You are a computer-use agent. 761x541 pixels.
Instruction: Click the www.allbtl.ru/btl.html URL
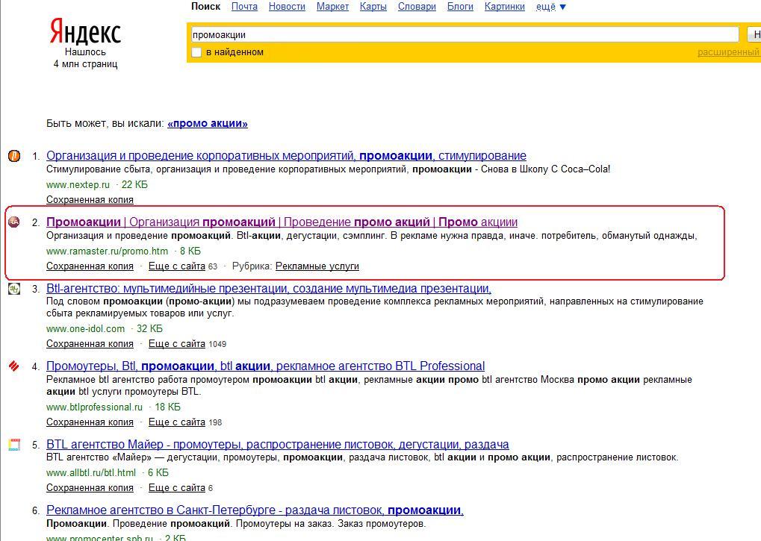91,472
